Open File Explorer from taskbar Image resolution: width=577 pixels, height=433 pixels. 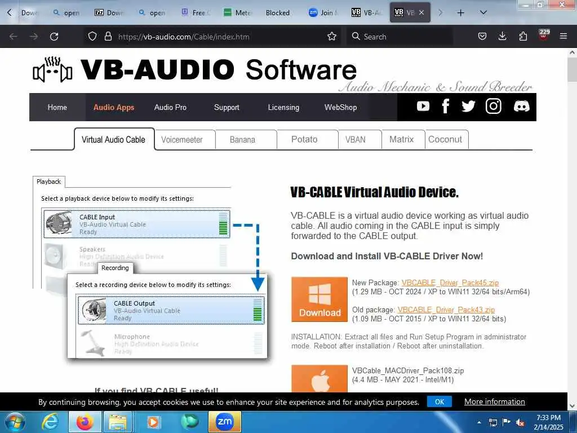pyautogui.click(x=118, y=422)
